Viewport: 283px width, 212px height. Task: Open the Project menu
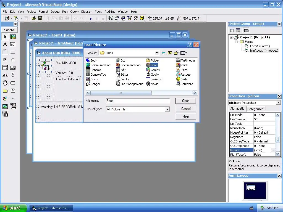31,12
